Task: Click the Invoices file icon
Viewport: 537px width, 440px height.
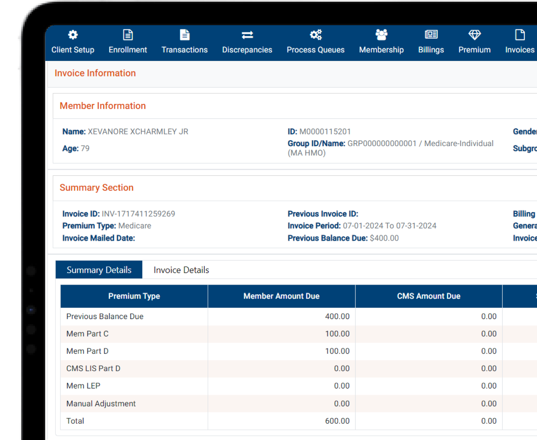Action: tap(520, 34)
